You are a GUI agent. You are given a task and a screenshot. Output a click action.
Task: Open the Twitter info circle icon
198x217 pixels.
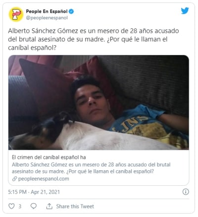(186, 192)
